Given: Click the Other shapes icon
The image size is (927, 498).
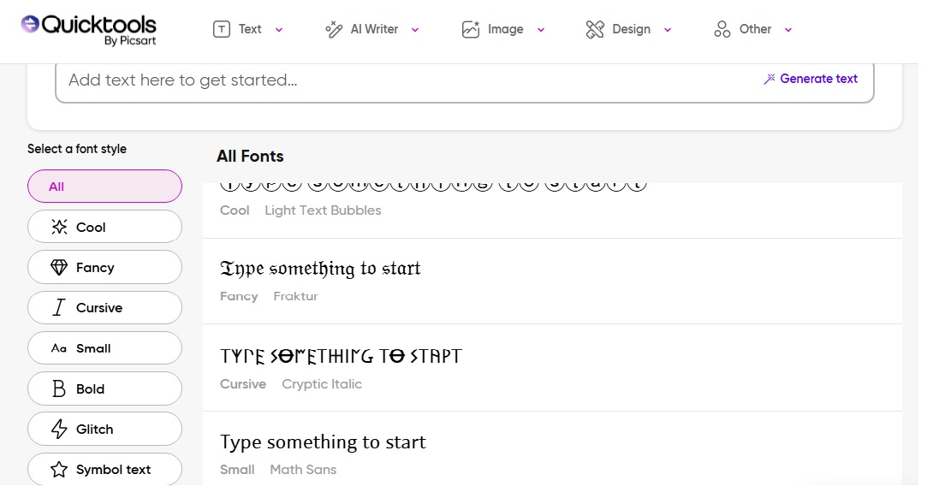Looking at the screenshot, I should pyautogui.click(x=722, y=29).
